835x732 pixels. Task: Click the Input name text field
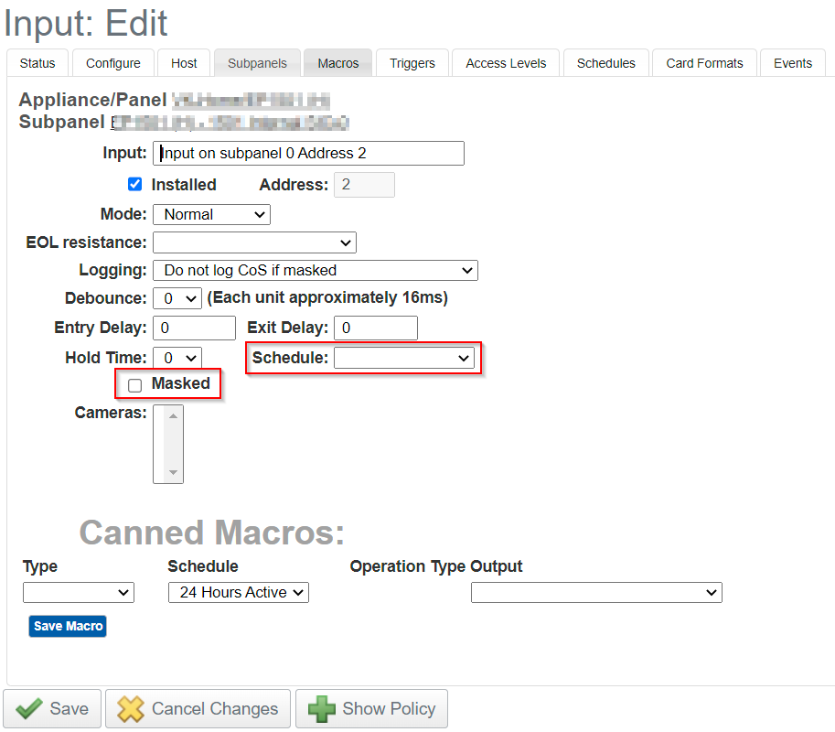[308, 153]
